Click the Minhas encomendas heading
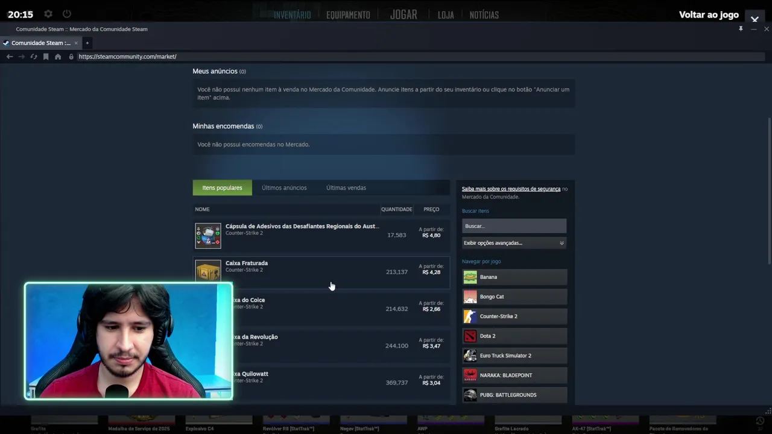 tap(223, 126)
